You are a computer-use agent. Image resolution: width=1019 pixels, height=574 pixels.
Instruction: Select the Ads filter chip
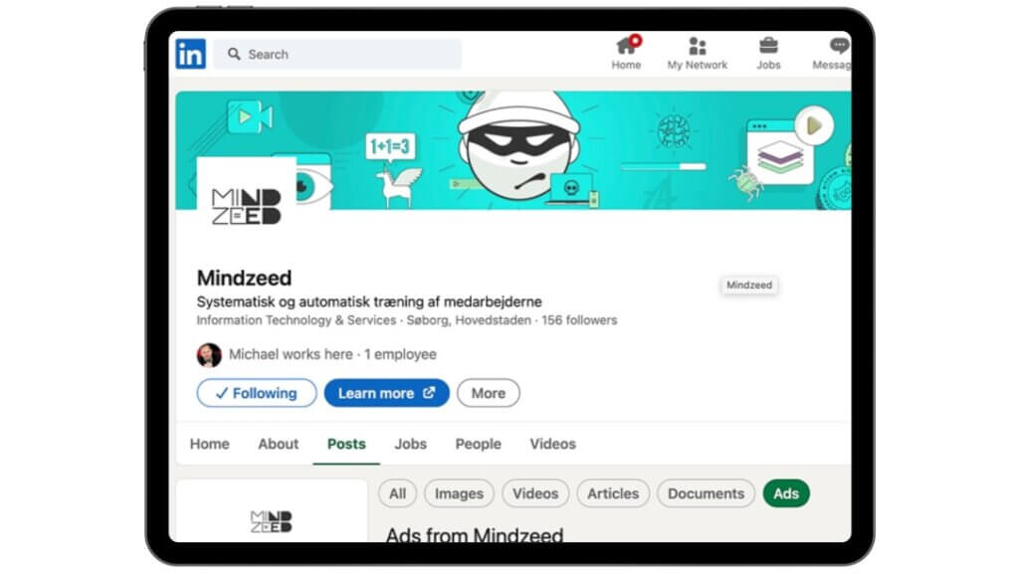tap(786, 493)
